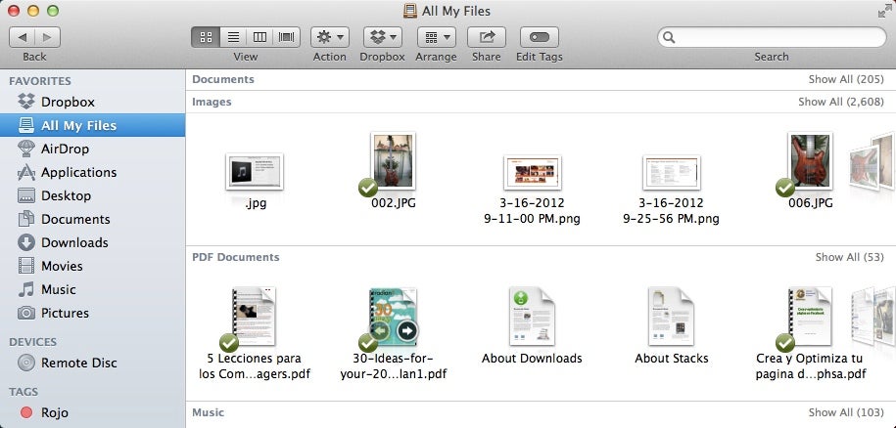Viewport: 896px width, 428px height.
Task: Open Remote Disc under Devices
Action: point(78,363)
